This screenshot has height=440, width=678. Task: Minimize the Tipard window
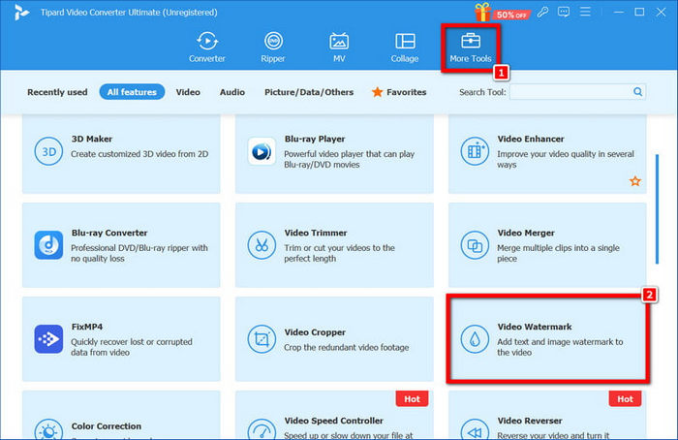point(619,12)
